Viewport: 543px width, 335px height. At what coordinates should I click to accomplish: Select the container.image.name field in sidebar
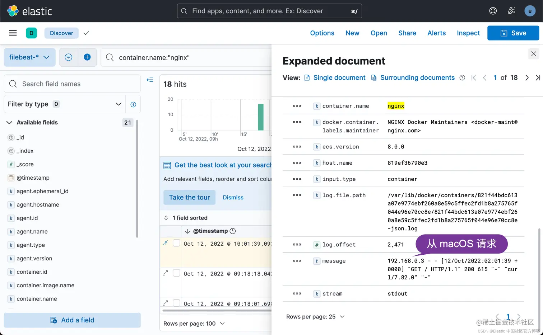click(46, 286)
